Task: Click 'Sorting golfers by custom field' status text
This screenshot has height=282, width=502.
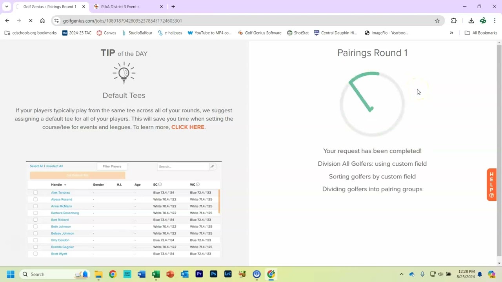Action: pos(372,177)
